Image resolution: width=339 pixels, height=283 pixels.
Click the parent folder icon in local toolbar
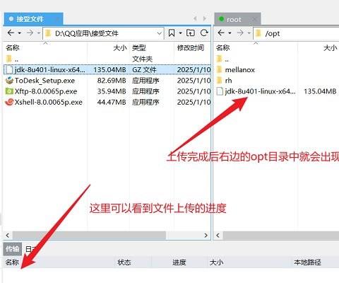coord(191,33)
